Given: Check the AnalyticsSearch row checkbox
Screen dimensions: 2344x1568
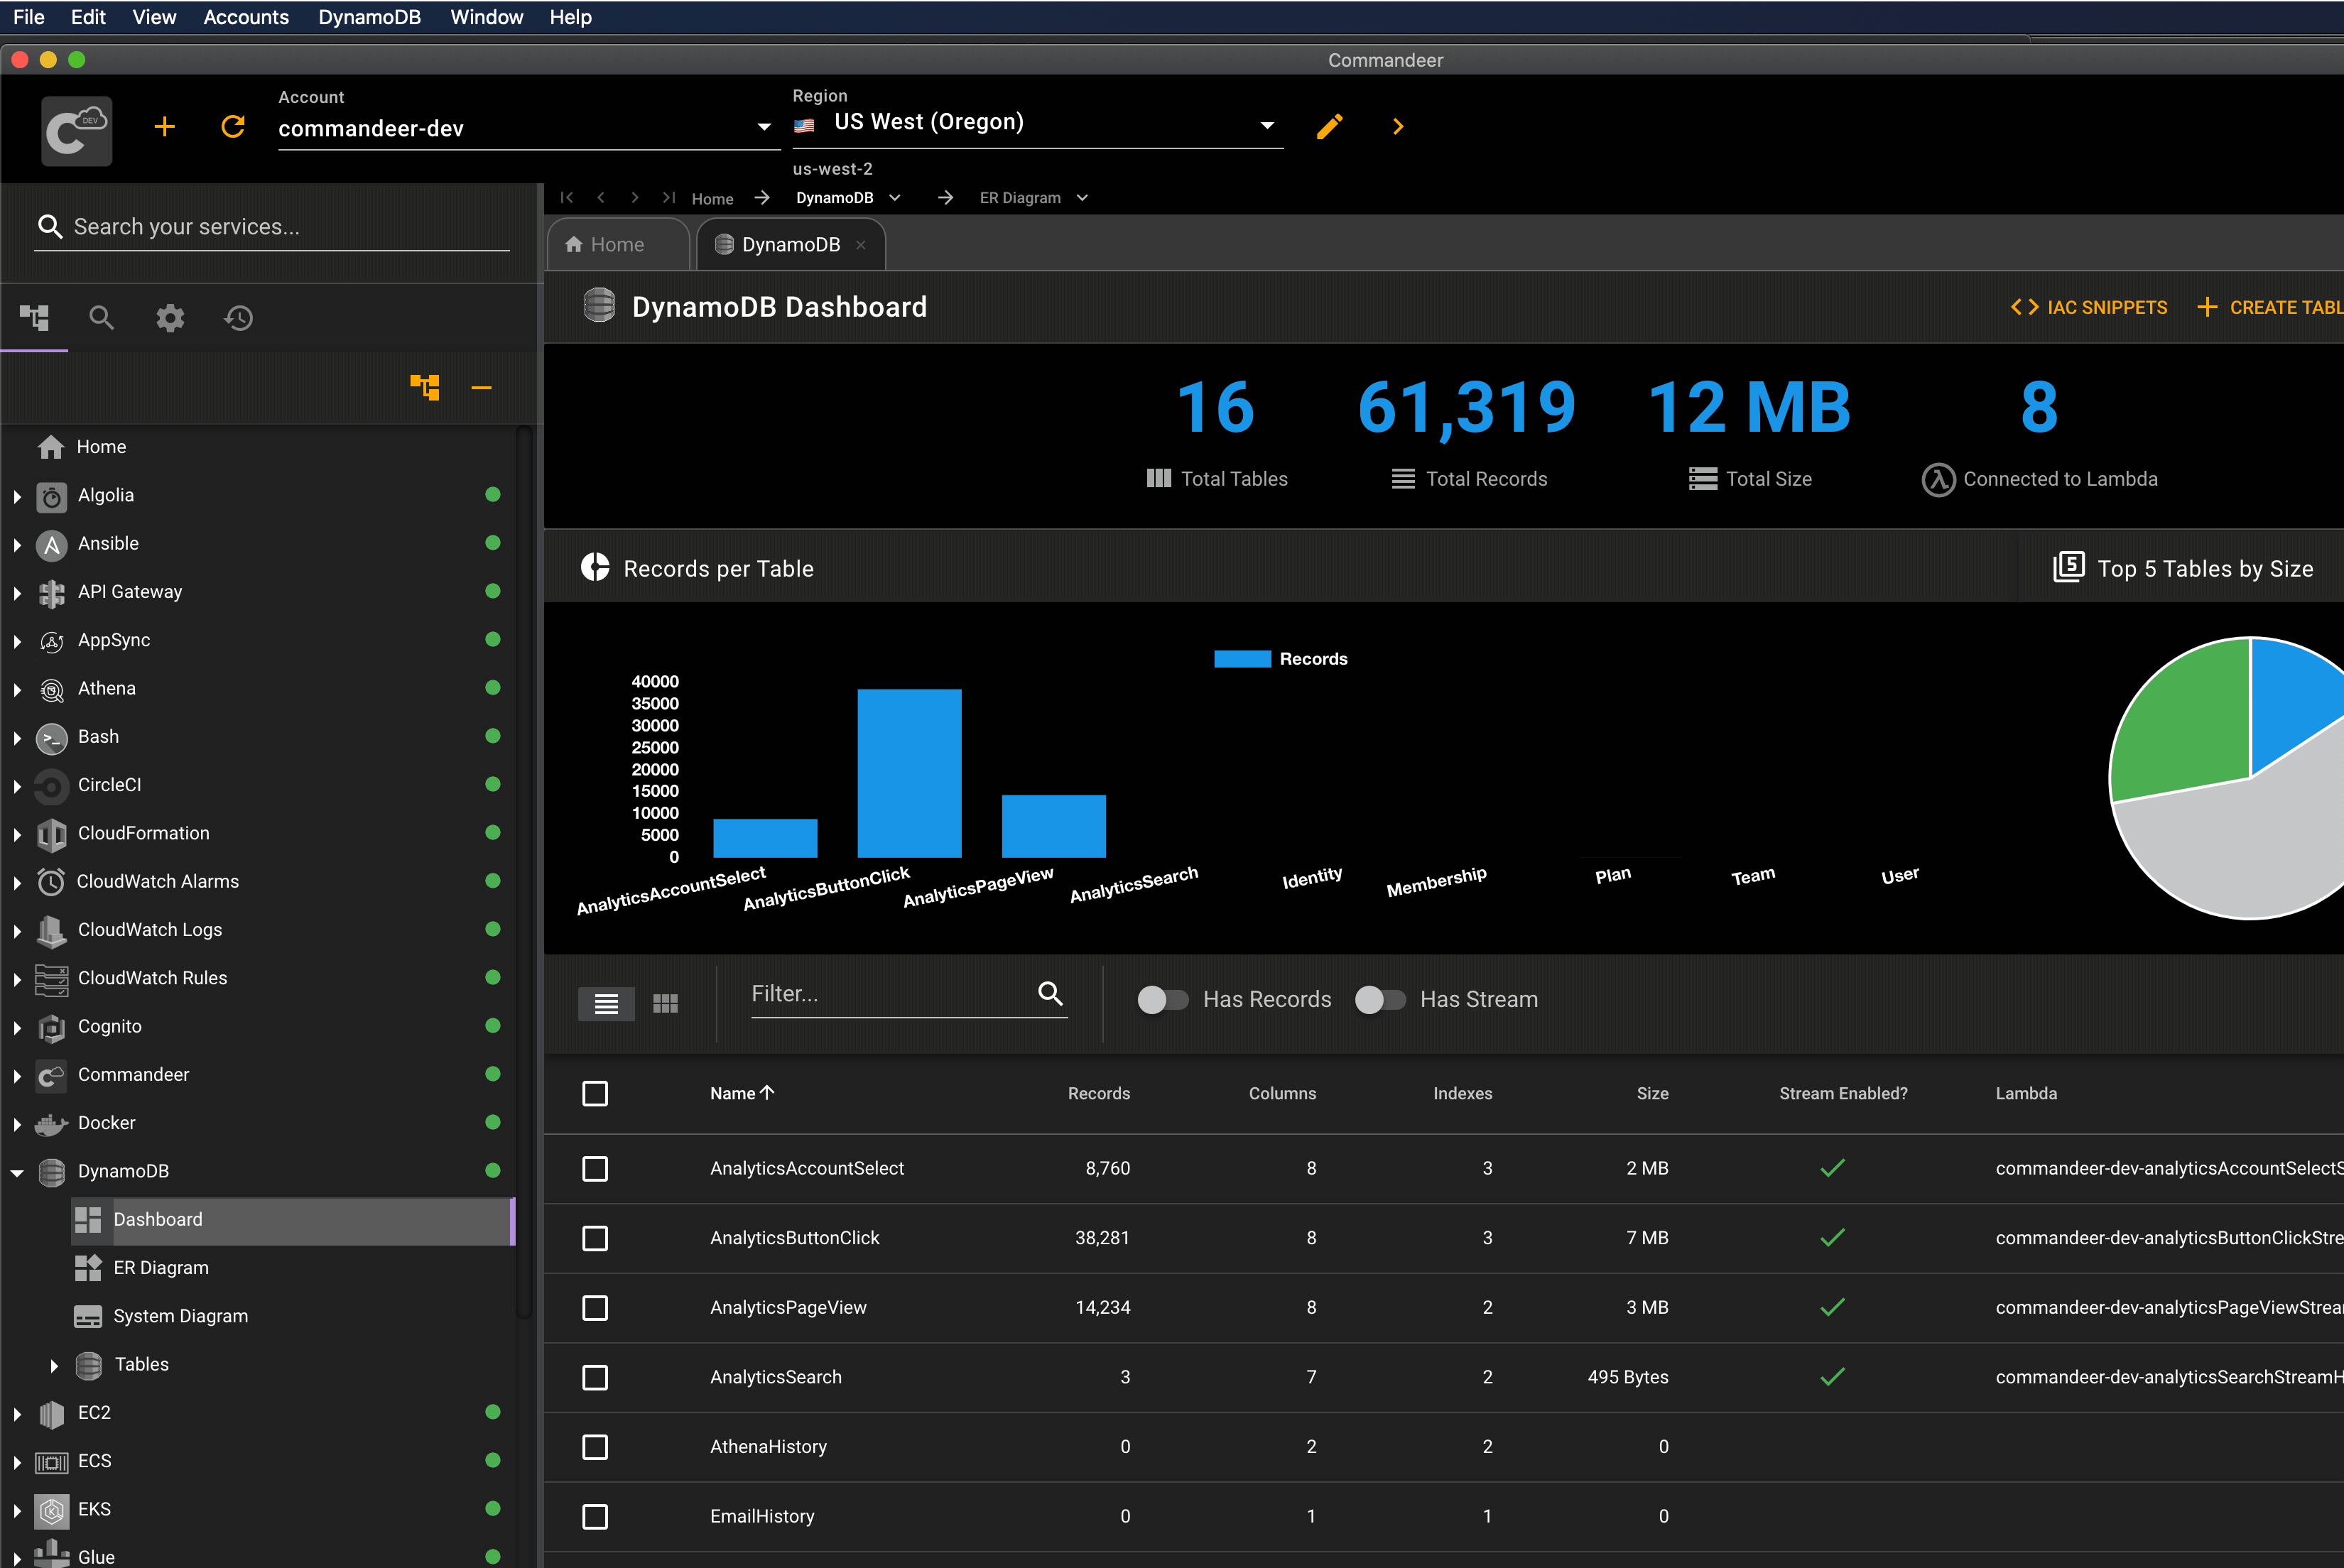Looking at the screenshot, I should [595, 1378].
